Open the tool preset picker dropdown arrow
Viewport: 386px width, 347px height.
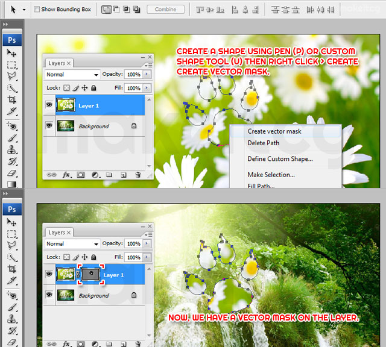[24, 10]
